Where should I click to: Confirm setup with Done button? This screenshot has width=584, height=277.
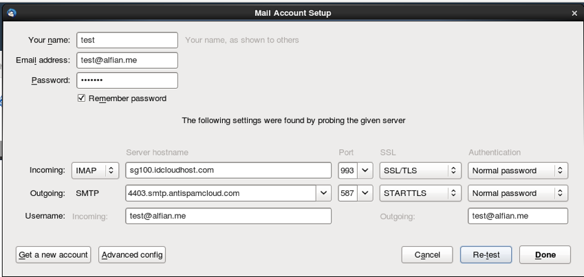coord(545,254)
